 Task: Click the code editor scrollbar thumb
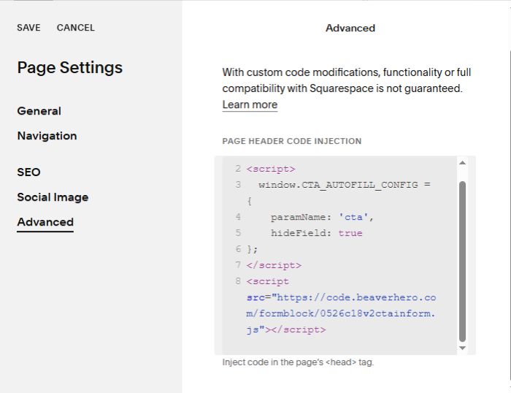pos(462,262)
